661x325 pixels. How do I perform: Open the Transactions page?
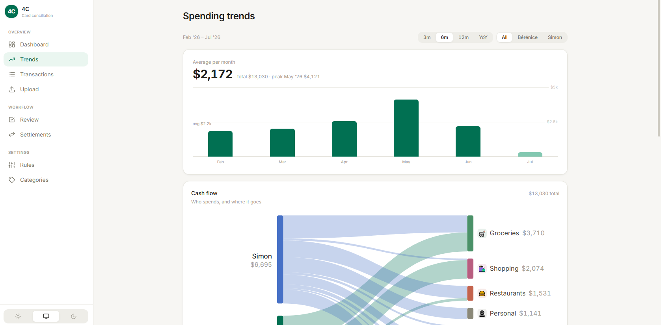[46, 74]
